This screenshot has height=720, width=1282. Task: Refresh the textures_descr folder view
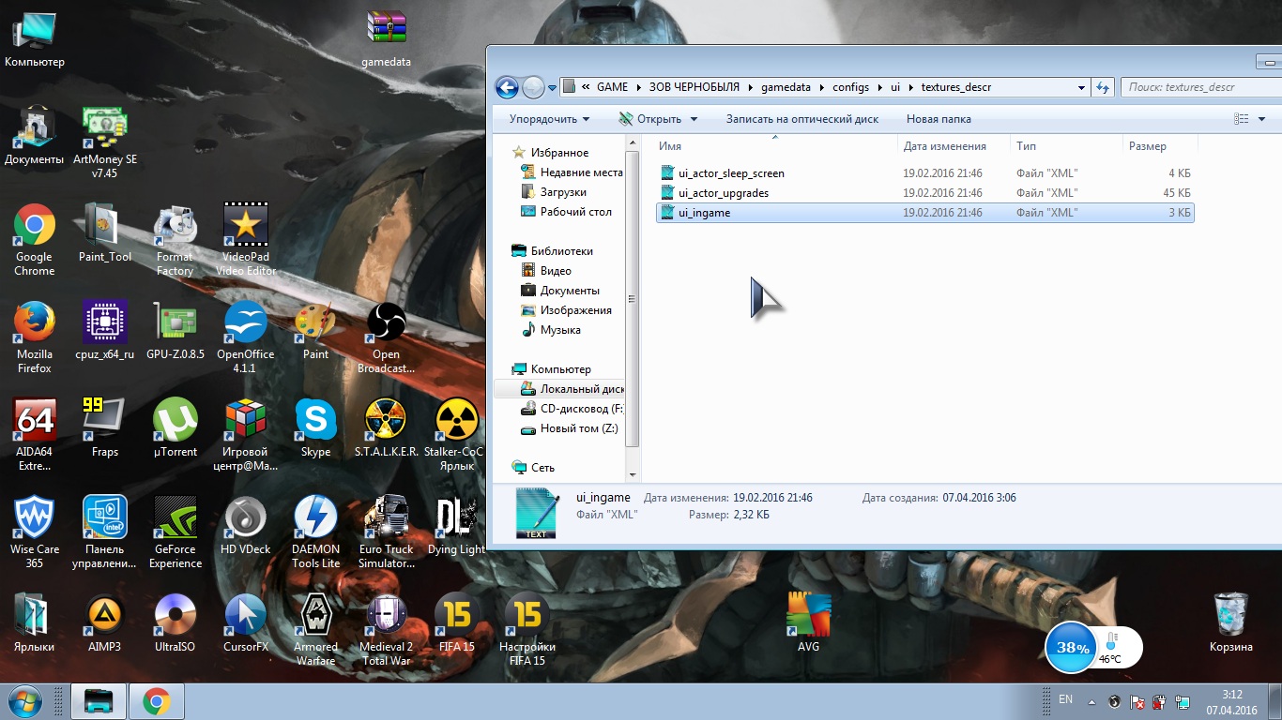click(1103, 87)
